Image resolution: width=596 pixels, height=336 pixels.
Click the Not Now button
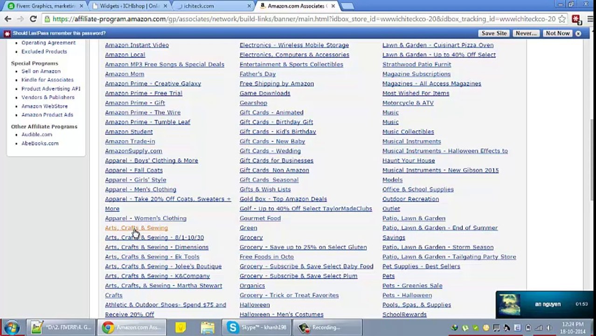558,33
